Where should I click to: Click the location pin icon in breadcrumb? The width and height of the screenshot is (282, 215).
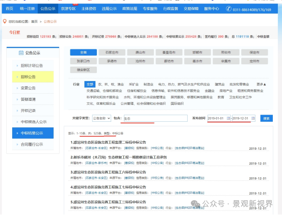click(5, 21)
